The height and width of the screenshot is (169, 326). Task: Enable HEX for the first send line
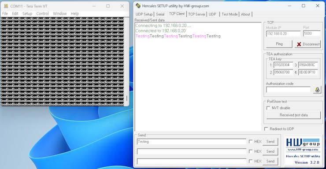[x=251, y=142]
